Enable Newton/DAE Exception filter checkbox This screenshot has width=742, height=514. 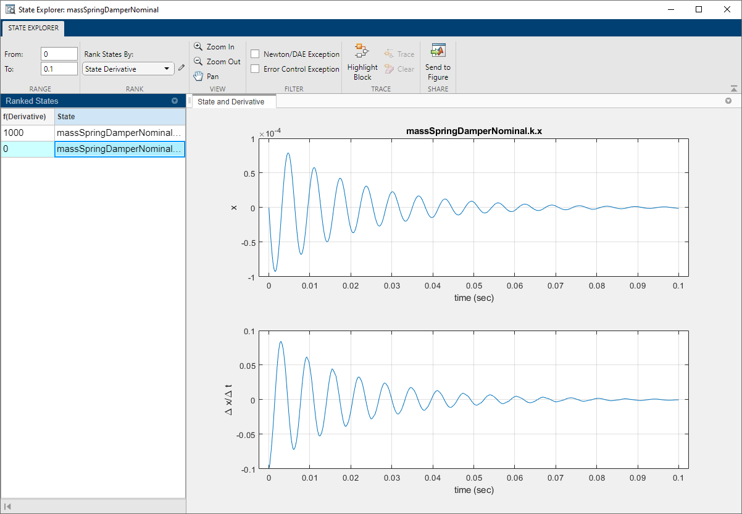point(255,54)
